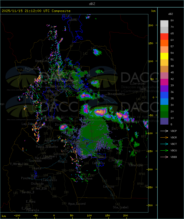Click the legend value '65'

coord(172,33)
